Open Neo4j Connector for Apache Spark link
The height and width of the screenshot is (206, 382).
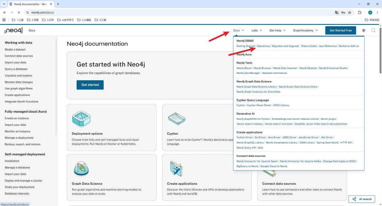(x=257, y=161)
